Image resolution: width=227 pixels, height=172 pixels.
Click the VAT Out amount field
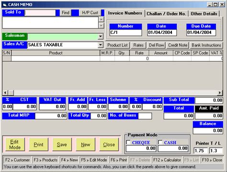point(53,107)
